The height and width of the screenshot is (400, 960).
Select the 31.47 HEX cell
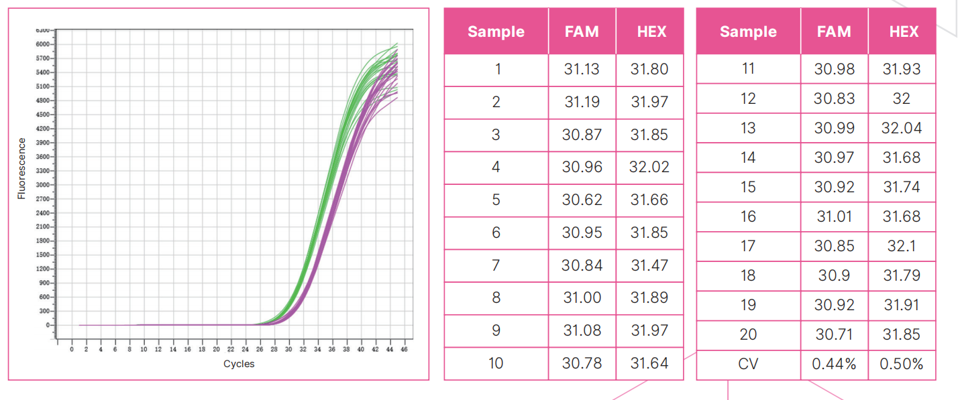(x=649, y=265)
